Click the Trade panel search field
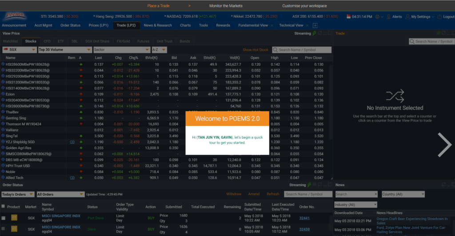 (431, 41)
